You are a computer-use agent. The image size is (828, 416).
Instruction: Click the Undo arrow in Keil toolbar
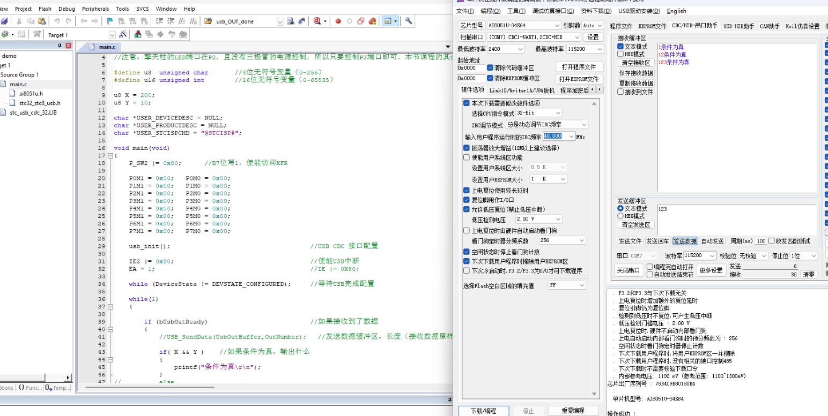click(57, 21)
